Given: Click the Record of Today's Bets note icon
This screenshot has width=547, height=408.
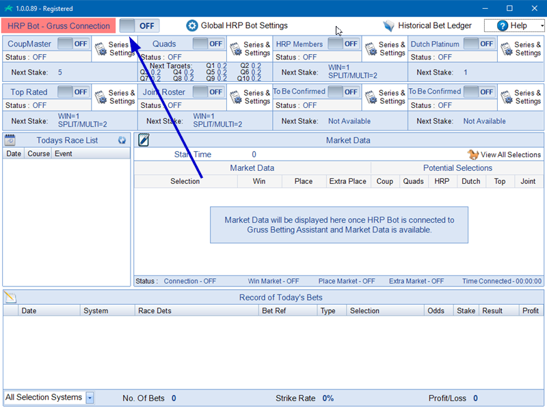Looking at the screenshot, I should point(10,297).
